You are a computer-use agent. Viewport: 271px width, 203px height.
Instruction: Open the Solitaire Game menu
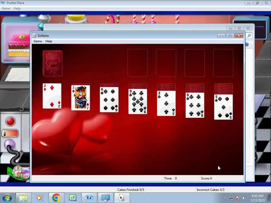pos(38,41)
